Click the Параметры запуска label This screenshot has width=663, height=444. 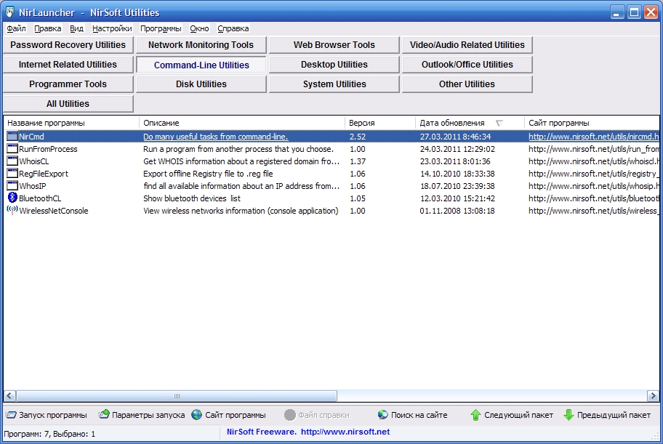148,415
